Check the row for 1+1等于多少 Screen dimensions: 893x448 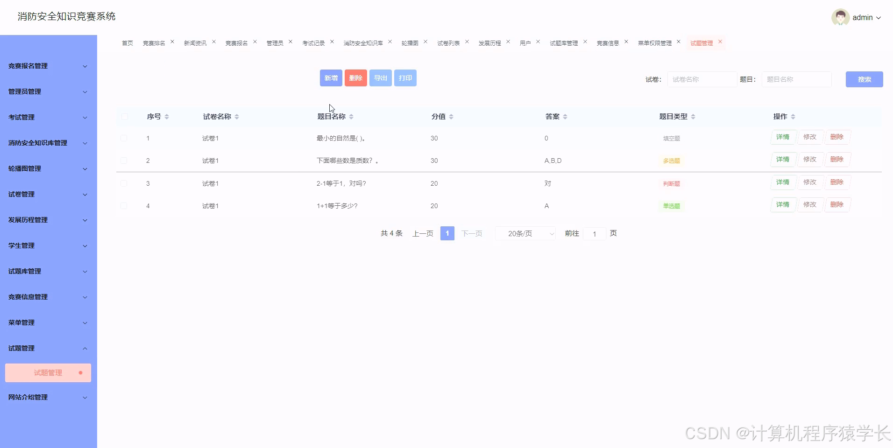pyautogui.click(x=124, y=206)
